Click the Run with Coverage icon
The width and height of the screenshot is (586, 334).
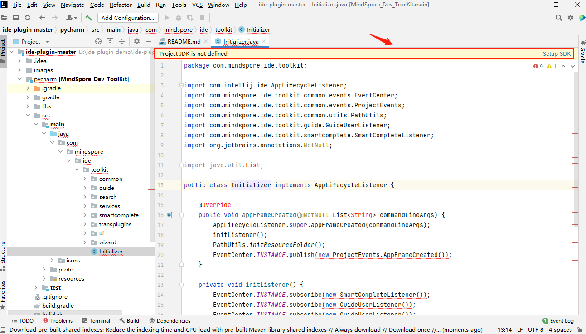click(x=190, y=18)
